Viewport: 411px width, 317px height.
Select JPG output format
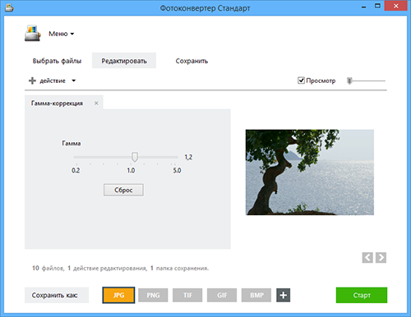118,295
